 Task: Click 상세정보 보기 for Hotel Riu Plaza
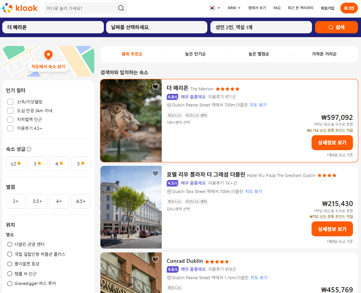332,229
